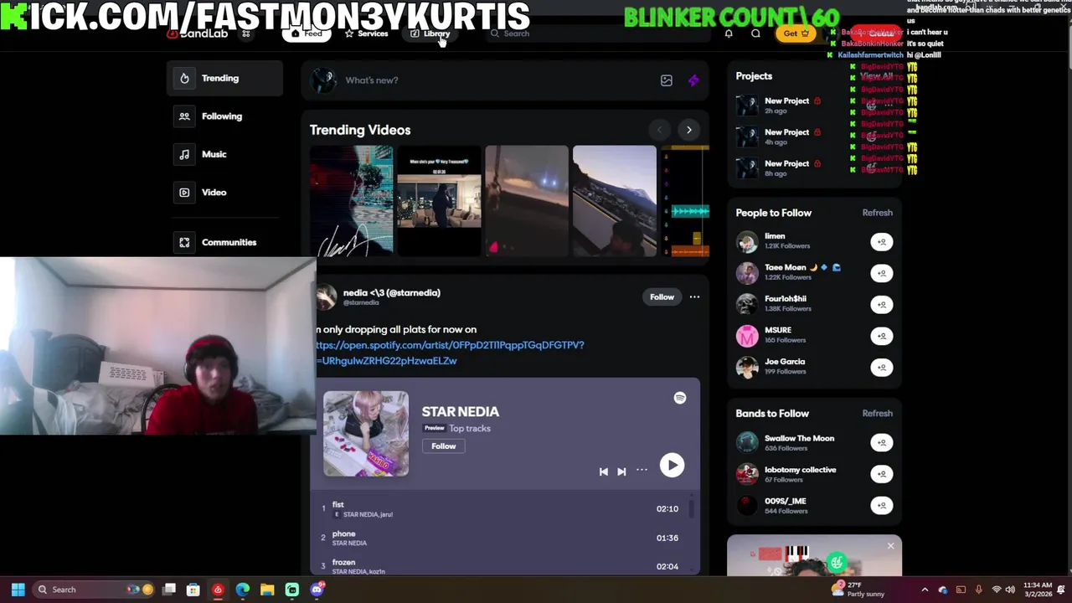Viewport: 1072px width, 603px height.
Task: Open the taskbar clock showing 11:34 AM
Action: (x=1037, y=590)
